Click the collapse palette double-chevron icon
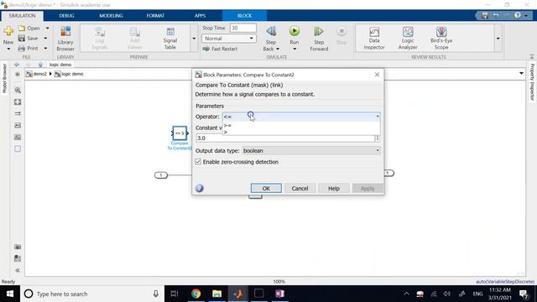Viewport: 537px width, 302px height. (x=18, y=270)
